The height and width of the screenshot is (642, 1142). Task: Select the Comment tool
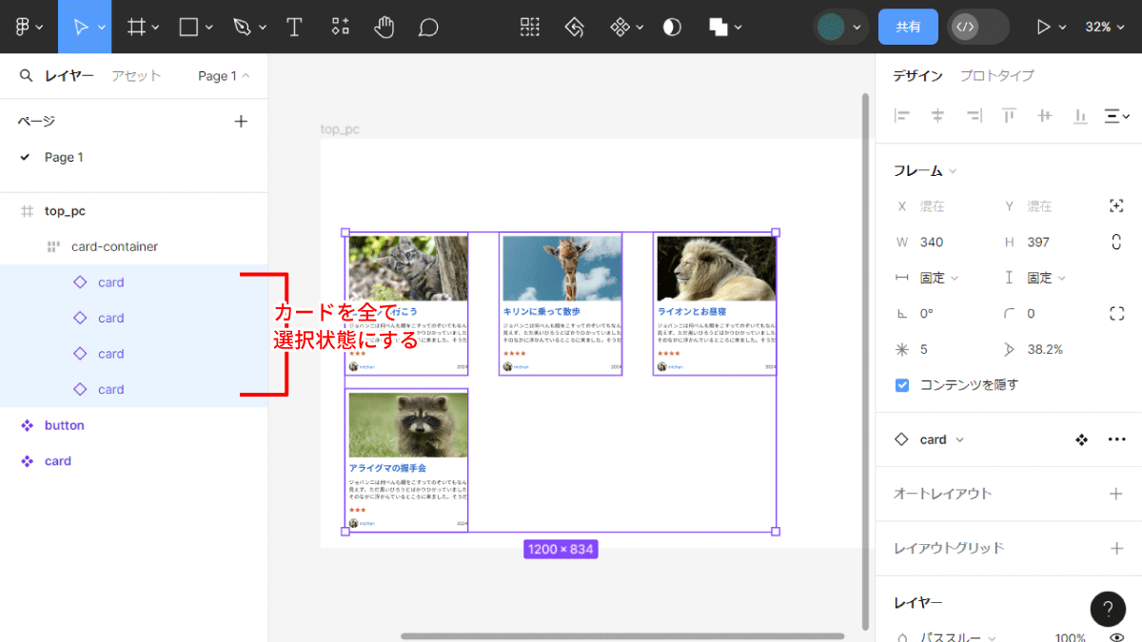(x=428, y=27)
